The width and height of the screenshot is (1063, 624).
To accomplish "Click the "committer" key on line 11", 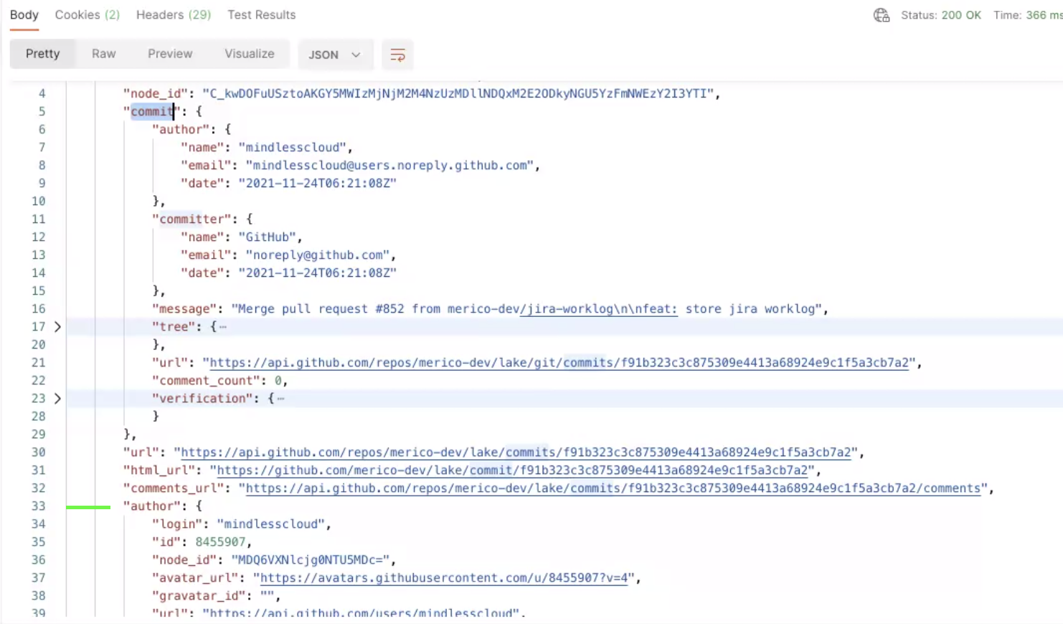I will pos(192,219).
